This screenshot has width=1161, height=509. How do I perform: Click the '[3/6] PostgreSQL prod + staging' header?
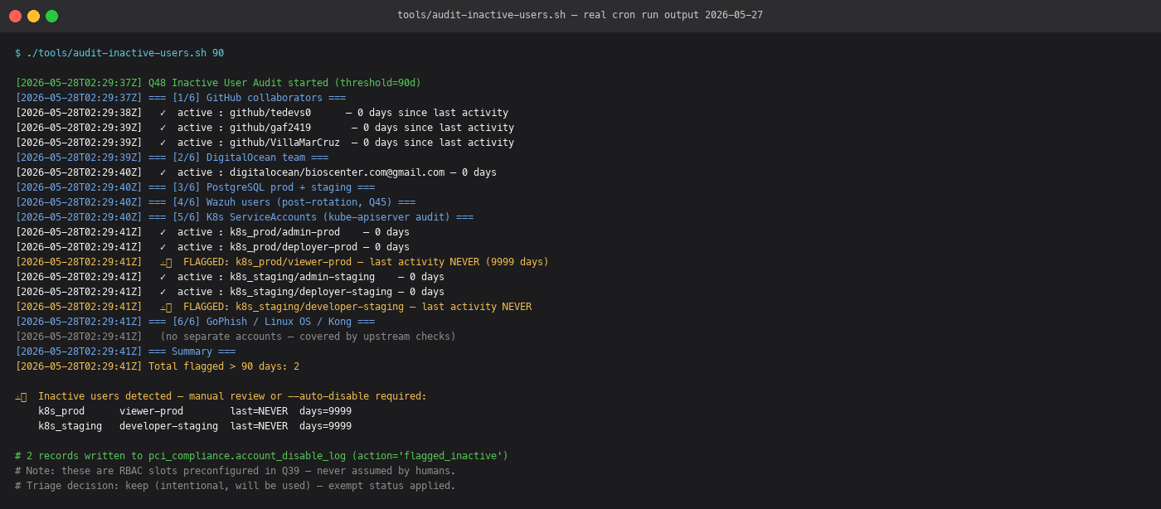(x=261, y=187)
